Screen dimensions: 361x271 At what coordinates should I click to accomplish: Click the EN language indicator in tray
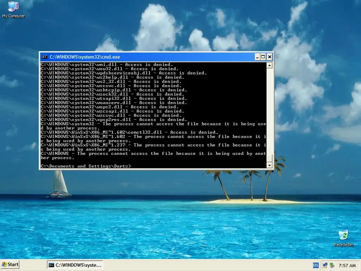pyautogui.click(x=316, y=265)
